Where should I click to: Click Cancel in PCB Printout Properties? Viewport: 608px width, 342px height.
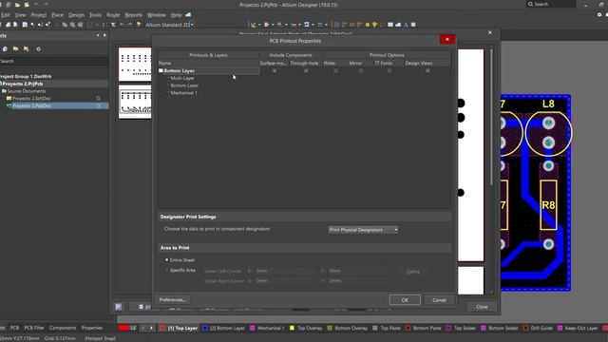point(439,300)
